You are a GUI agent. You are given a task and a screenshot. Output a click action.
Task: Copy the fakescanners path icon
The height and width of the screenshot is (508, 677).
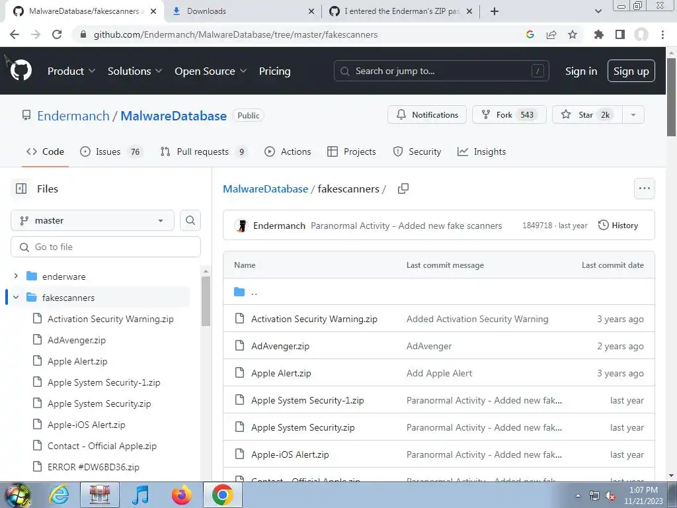click(x=403, y=189)
